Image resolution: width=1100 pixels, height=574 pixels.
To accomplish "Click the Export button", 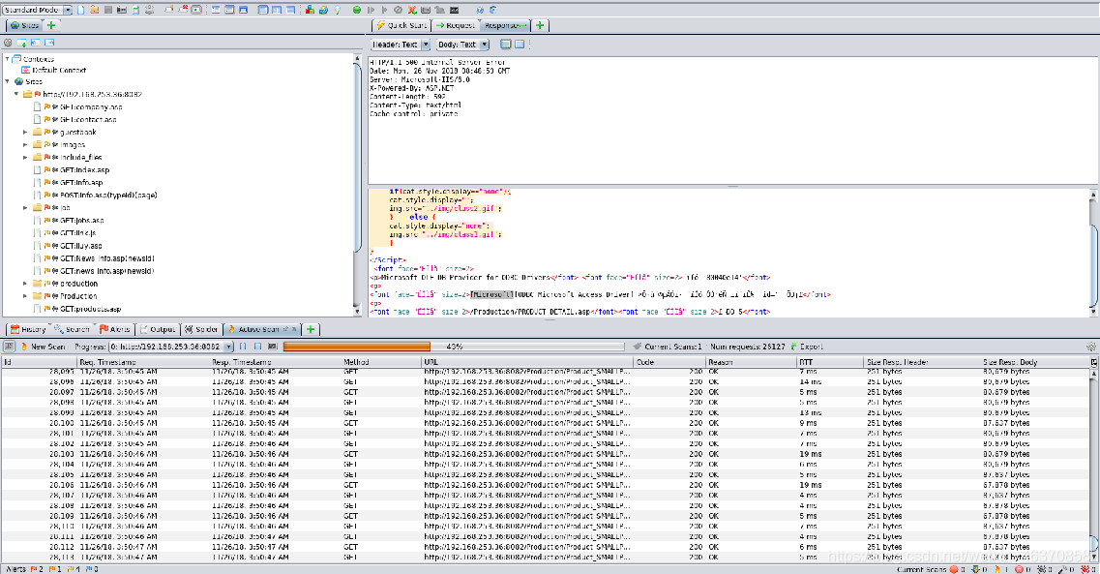I will coord(807,347).
